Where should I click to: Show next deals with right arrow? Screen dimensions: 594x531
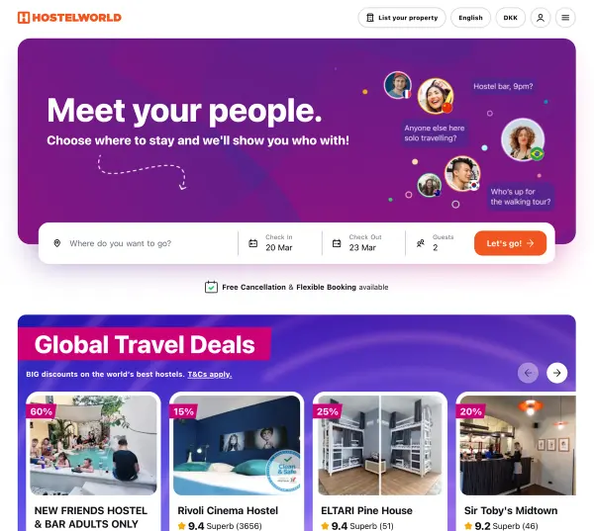coord(556,373)
